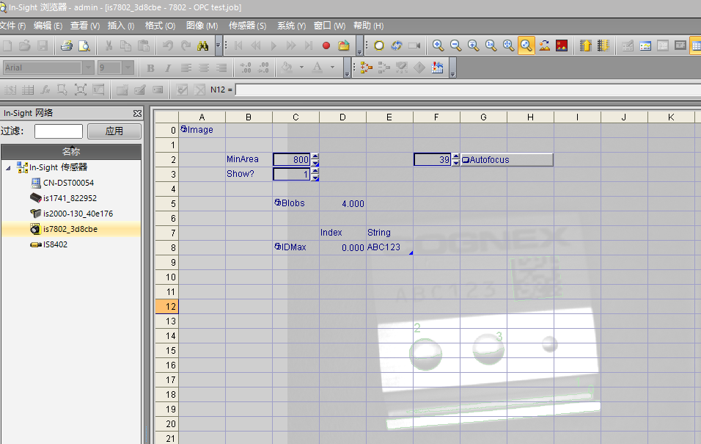Open the font size dropdown

click(129, 68)
